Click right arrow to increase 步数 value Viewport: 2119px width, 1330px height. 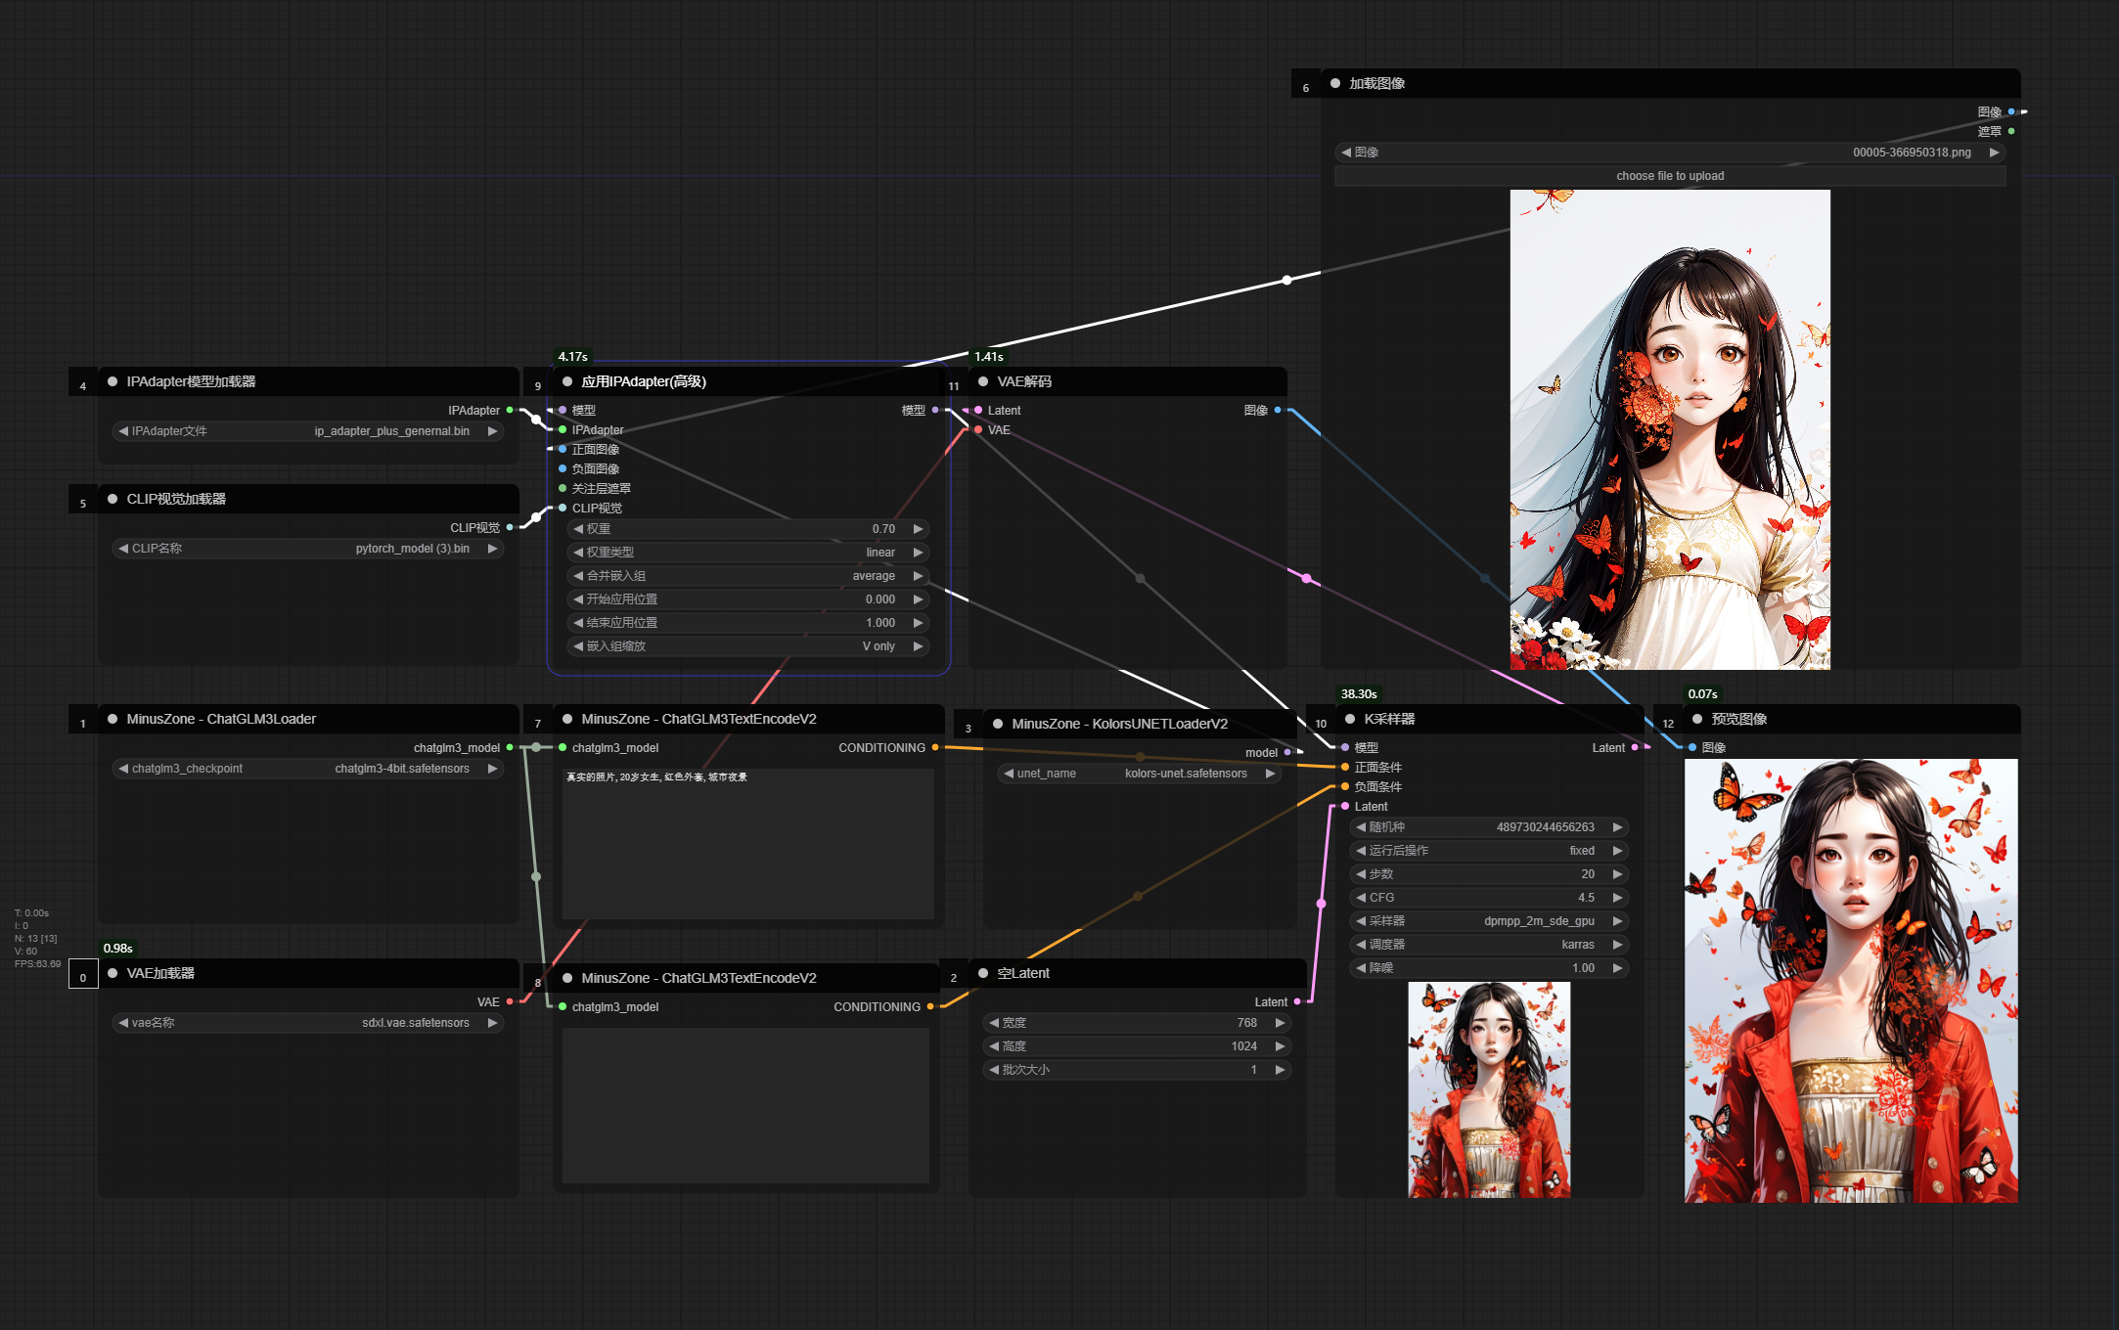tap(1617, 874)
